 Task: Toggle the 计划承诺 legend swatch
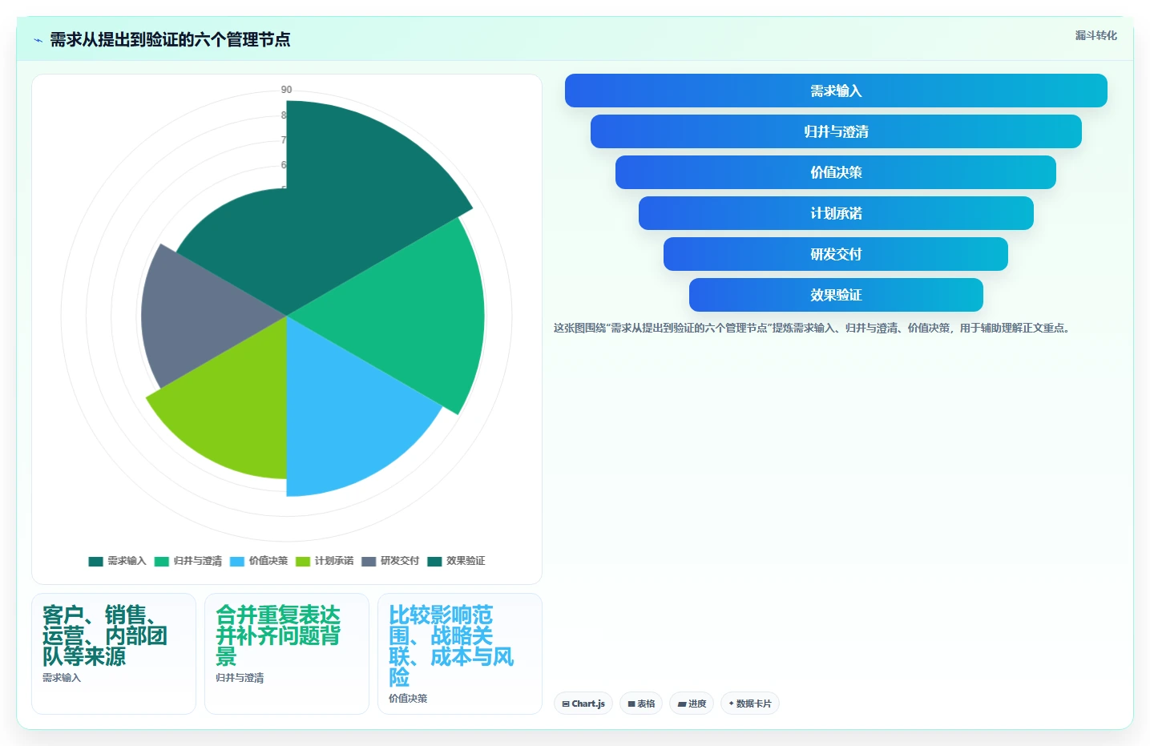pos(303,561)
